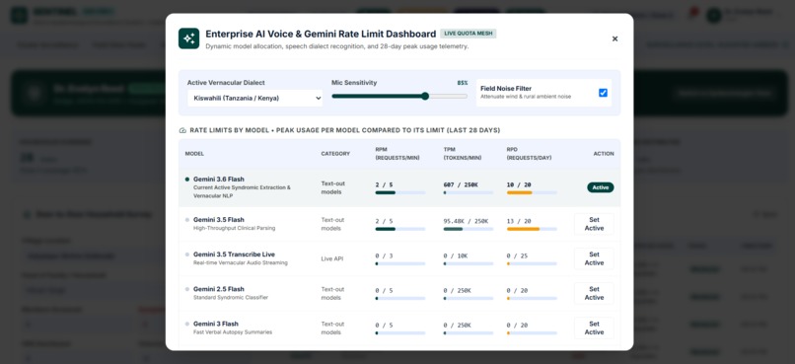
Task: Click Standard Syndromic Classifier description
Action: click(231, 298)
